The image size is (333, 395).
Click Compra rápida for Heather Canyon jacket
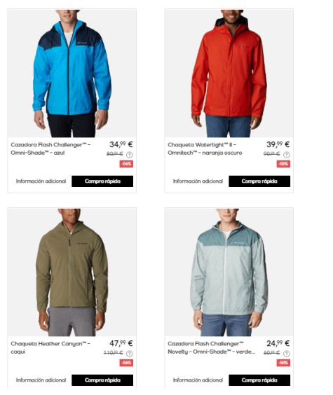102,380
